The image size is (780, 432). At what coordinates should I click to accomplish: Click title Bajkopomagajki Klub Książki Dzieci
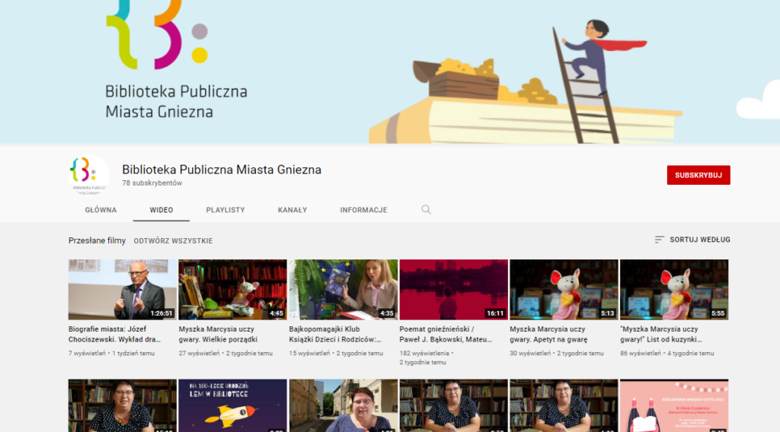335,334
